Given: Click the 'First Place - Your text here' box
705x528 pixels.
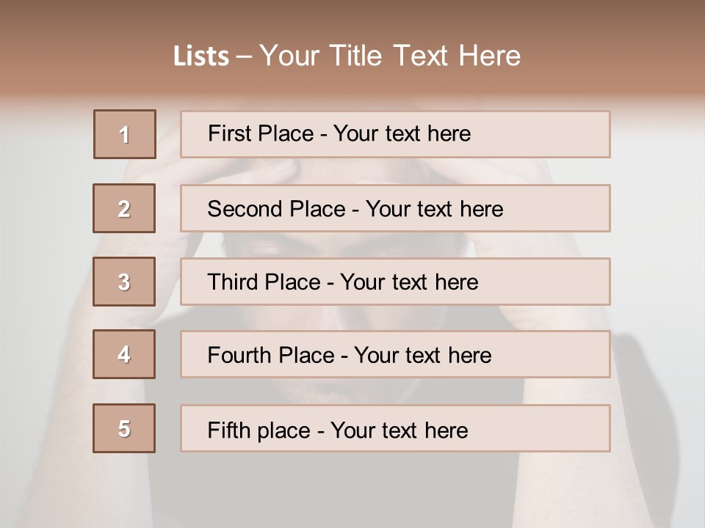Looking at the screenshot, I should click(x=395, y=134).
